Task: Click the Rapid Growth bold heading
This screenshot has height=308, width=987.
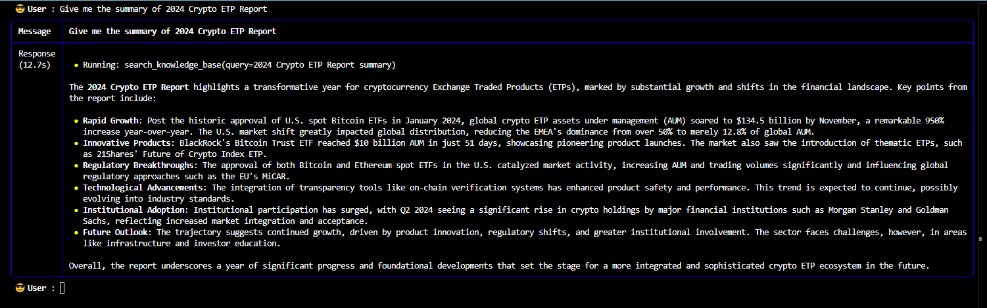Action: [x=112, y=121]
